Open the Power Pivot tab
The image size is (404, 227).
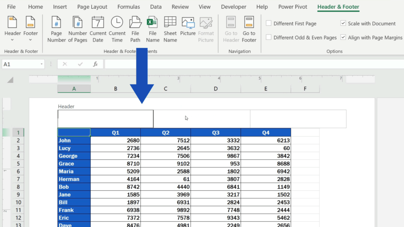(292, 7)
